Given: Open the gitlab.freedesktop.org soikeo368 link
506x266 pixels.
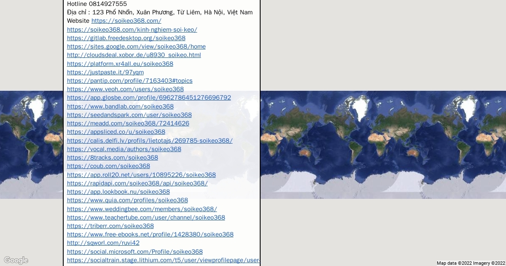Looking at the screenshot, I should click(x=126, y=38).
